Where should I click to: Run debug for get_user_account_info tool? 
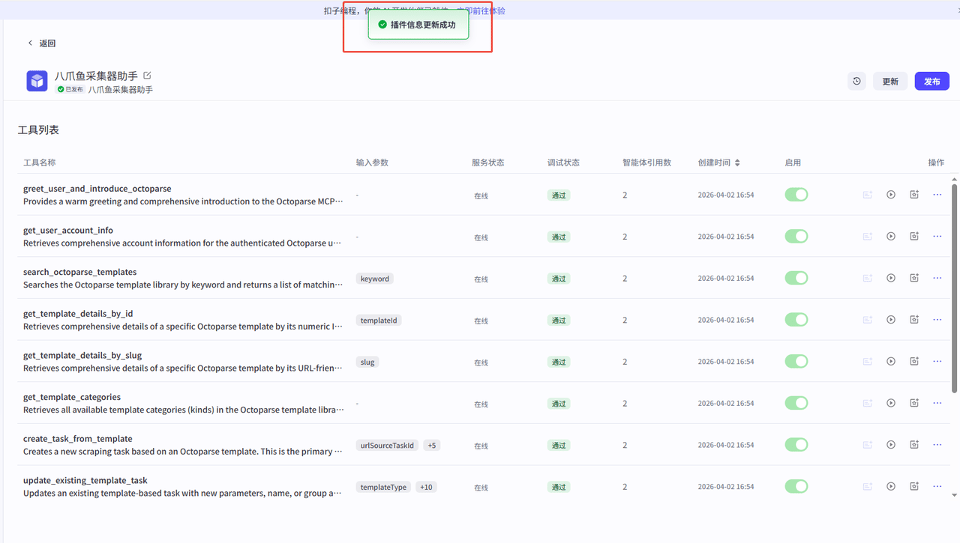891,237
